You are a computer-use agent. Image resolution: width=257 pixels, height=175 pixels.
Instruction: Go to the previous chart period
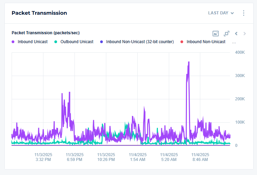coord(236,34)
